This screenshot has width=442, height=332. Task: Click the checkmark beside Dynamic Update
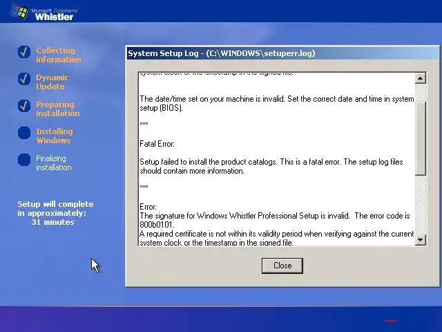coord(24,79)
